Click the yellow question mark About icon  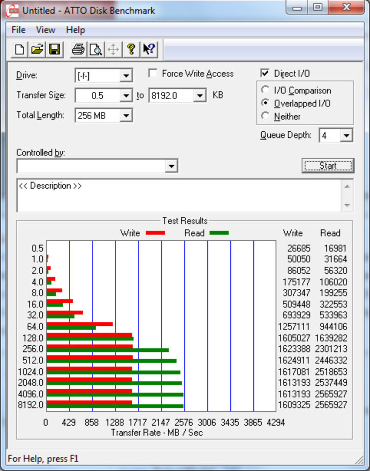click(131, 49)
